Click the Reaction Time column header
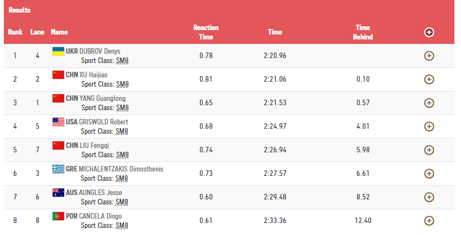The height and width of the screenshot is (246, 461). tap(206, 32)
